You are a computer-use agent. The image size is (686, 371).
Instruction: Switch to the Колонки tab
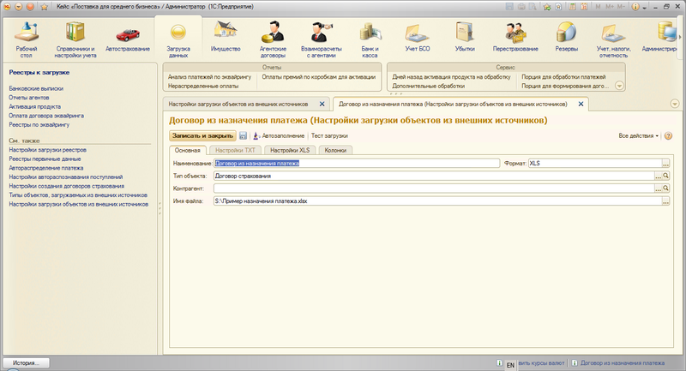click(x=334, y=150)
